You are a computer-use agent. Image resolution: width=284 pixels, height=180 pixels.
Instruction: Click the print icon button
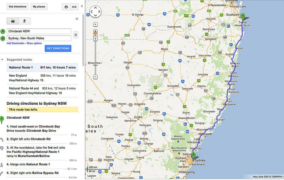(66, 7)
